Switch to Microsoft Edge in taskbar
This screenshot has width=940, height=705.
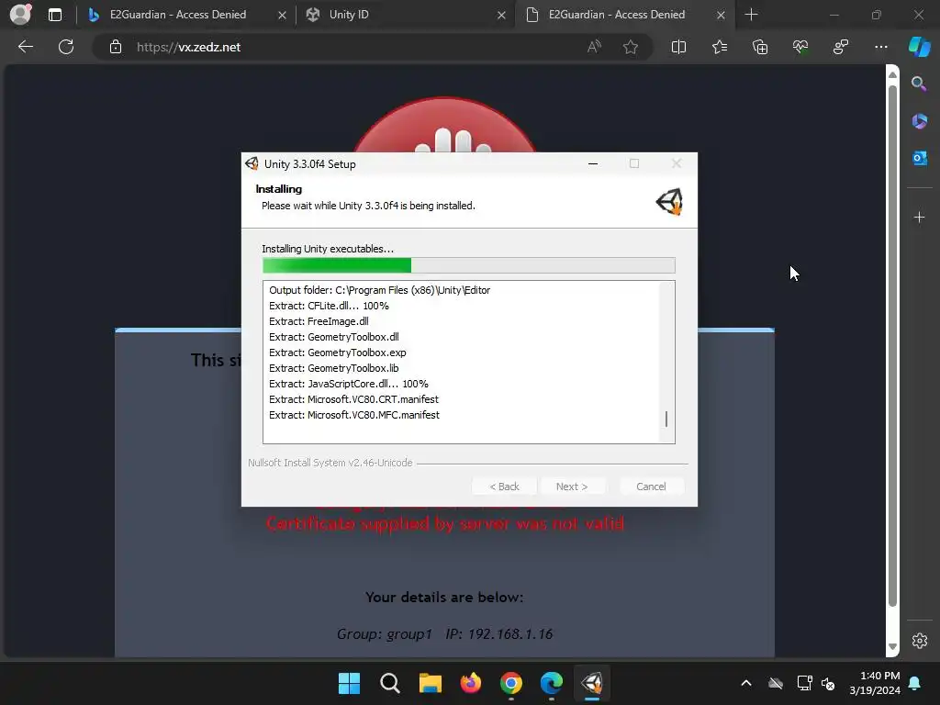coord(552,683)
